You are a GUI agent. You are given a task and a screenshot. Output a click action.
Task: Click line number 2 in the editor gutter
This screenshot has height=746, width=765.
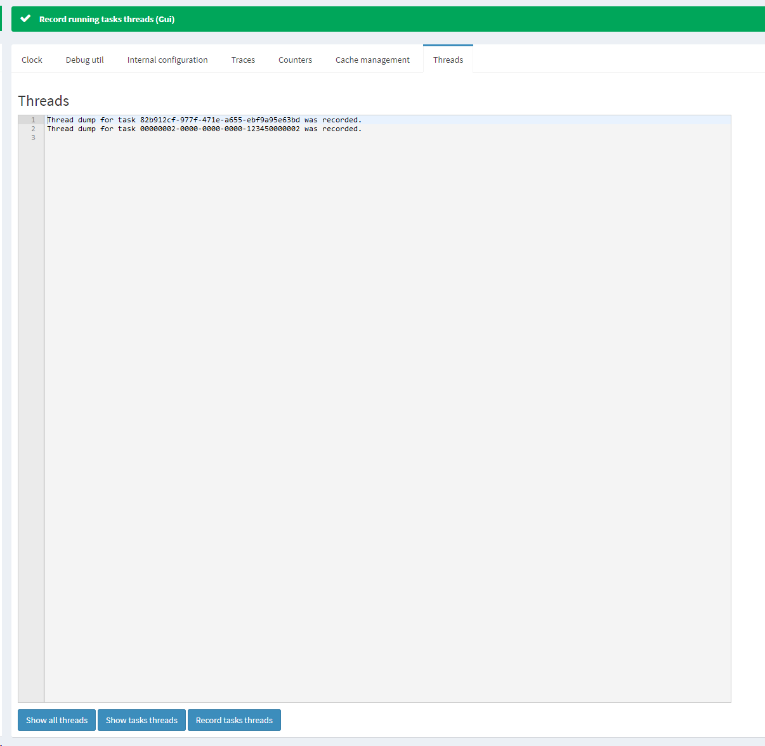(x=33, y=129)
